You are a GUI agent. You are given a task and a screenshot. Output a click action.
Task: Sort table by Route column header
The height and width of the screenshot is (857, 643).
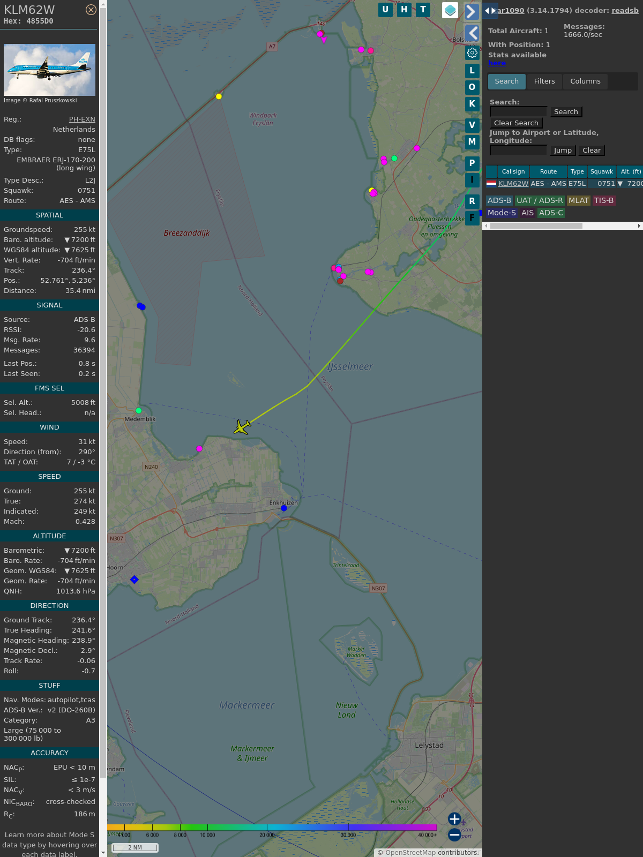coord(548,171)
